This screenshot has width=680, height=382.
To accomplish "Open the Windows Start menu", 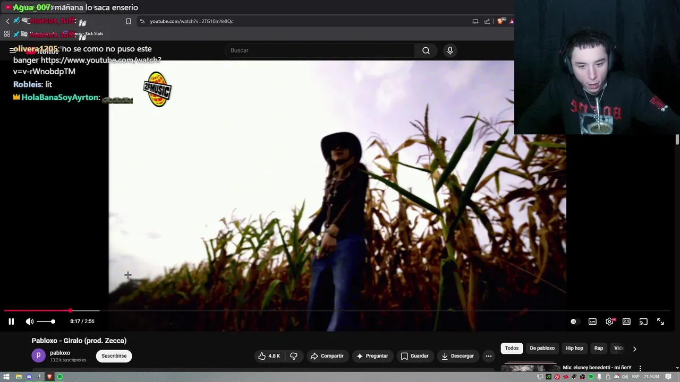I will coord(7,377).
